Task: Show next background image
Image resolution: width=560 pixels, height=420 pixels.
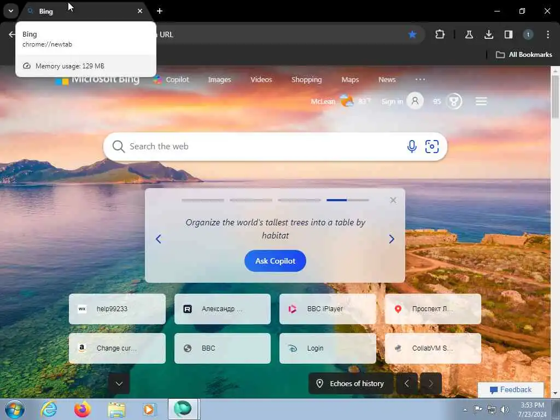Action: 431,383
